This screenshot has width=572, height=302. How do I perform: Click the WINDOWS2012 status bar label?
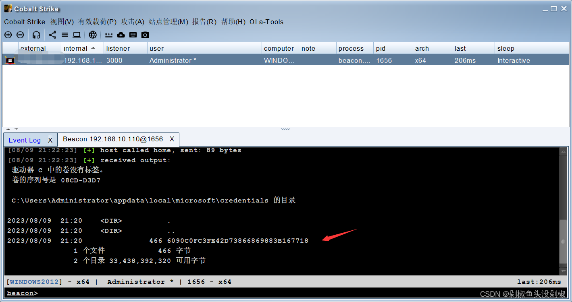click(35, 282)
